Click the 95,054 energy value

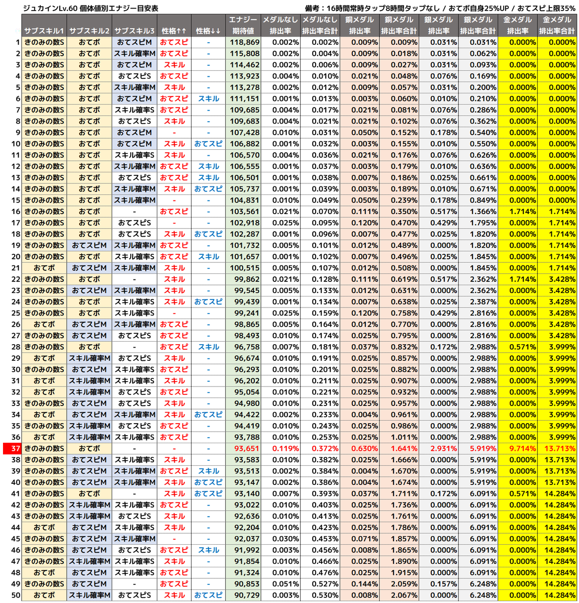point(243,392)
